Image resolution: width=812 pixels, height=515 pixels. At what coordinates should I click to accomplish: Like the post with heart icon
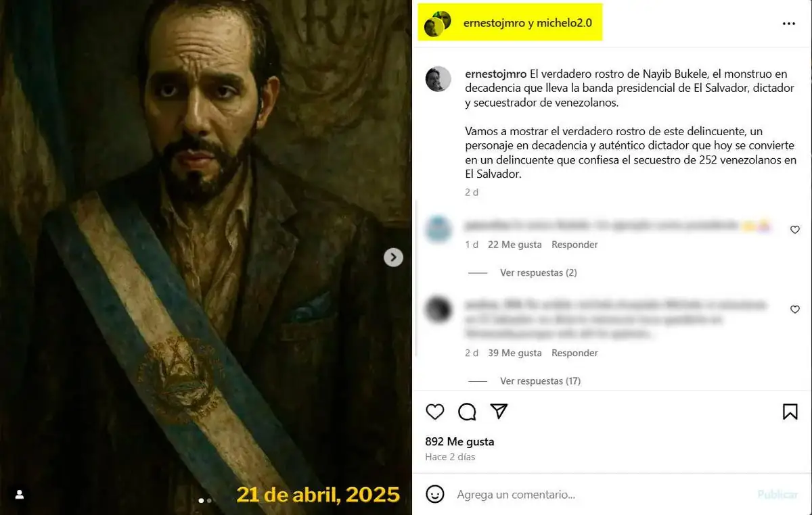tap(435, 412)
